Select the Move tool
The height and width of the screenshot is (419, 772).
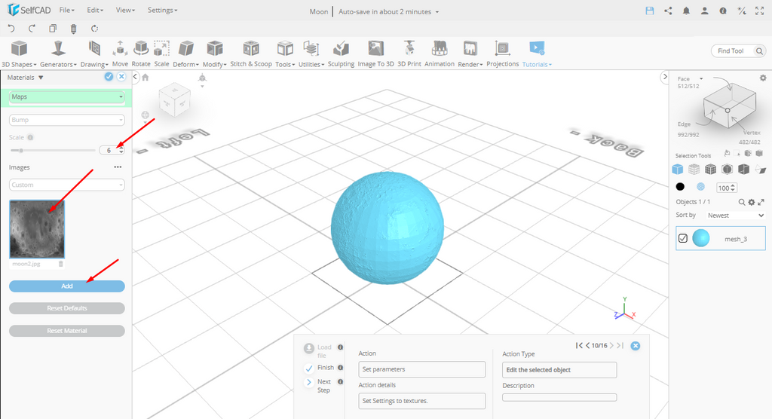[120, 54]
